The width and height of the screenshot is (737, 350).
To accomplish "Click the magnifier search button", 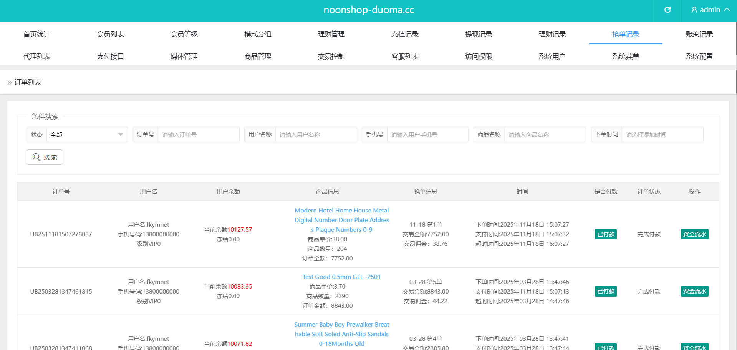I will coord(45,157).
